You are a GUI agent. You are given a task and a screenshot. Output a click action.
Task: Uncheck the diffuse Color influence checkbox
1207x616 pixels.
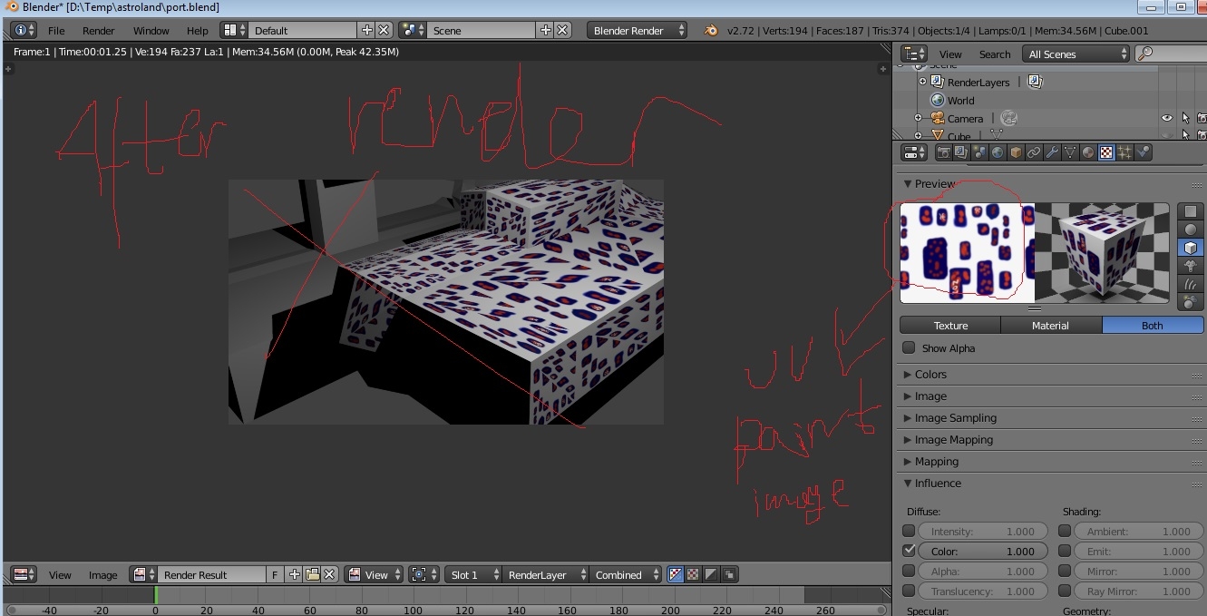(909, 552)
